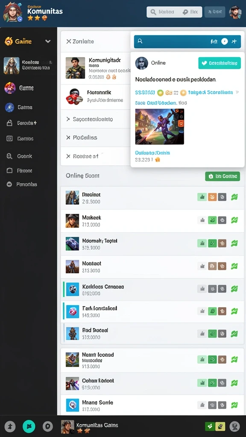The height and width of the screenshot is (437, 246).
Task: Like the Maikeek row with thumbs-up
Action: coord(202,220)
